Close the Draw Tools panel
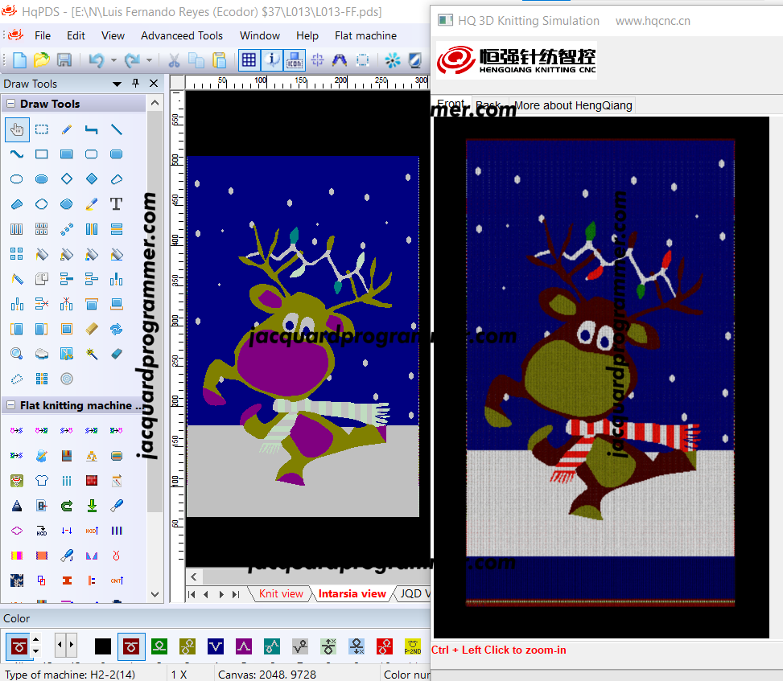This screenshot has width=783, height=681. coord(154,84)
